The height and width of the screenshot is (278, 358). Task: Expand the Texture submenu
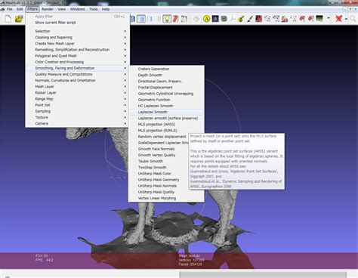[x=78, y=117]
